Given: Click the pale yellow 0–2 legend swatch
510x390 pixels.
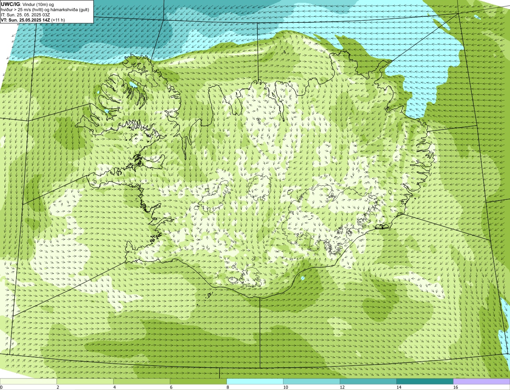Looking at the screenshot, I should [x=28, y=382].
